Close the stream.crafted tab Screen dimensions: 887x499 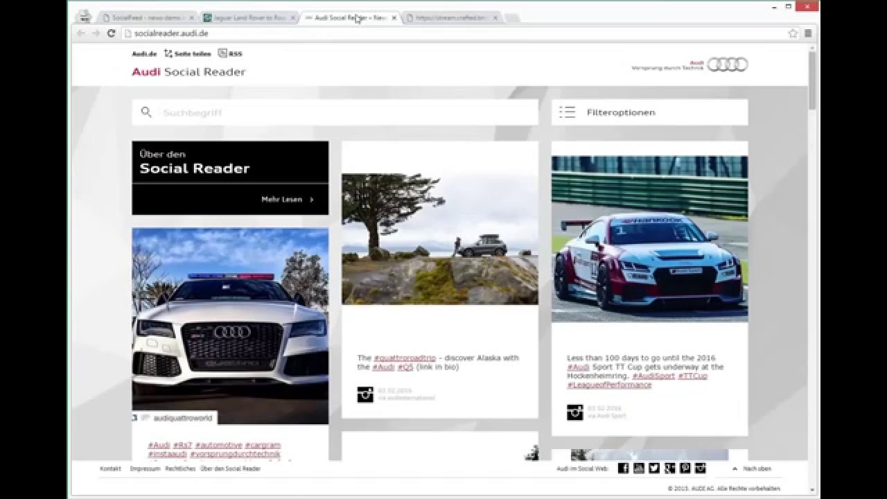pos(495,18)
